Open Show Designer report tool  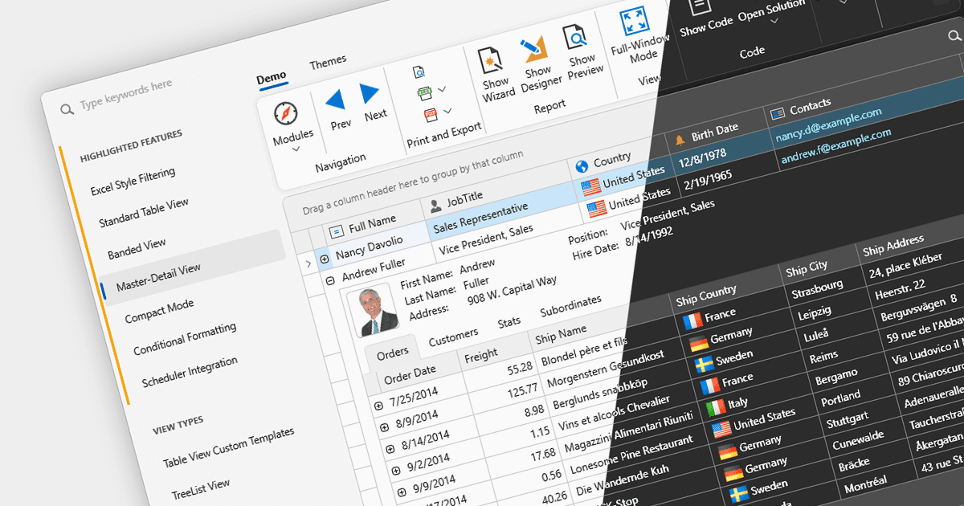tap(532, 50)
